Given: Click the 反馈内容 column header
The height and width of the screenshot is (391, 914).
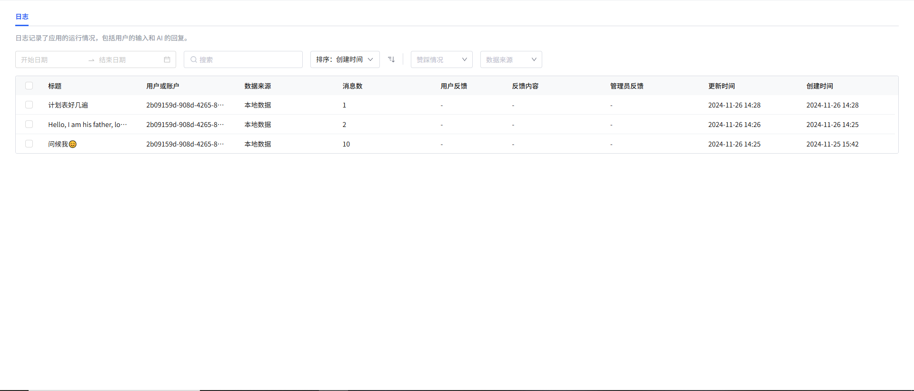Looking at the screenshot, I should [526, 86].
